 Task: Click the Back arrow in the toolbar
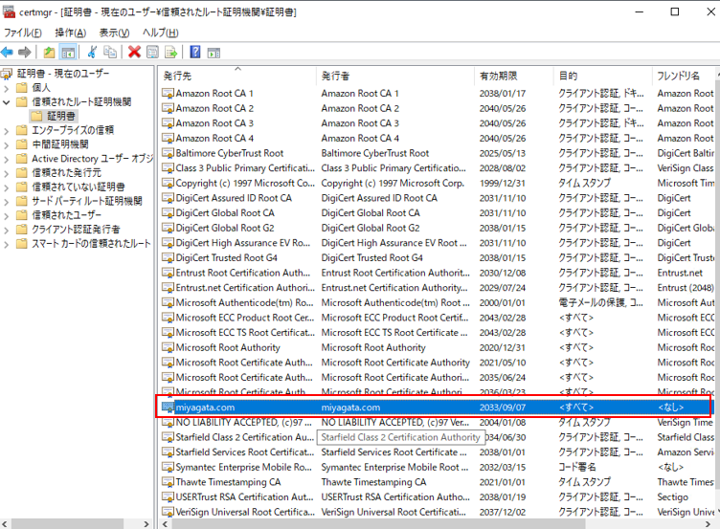(7, 53)
